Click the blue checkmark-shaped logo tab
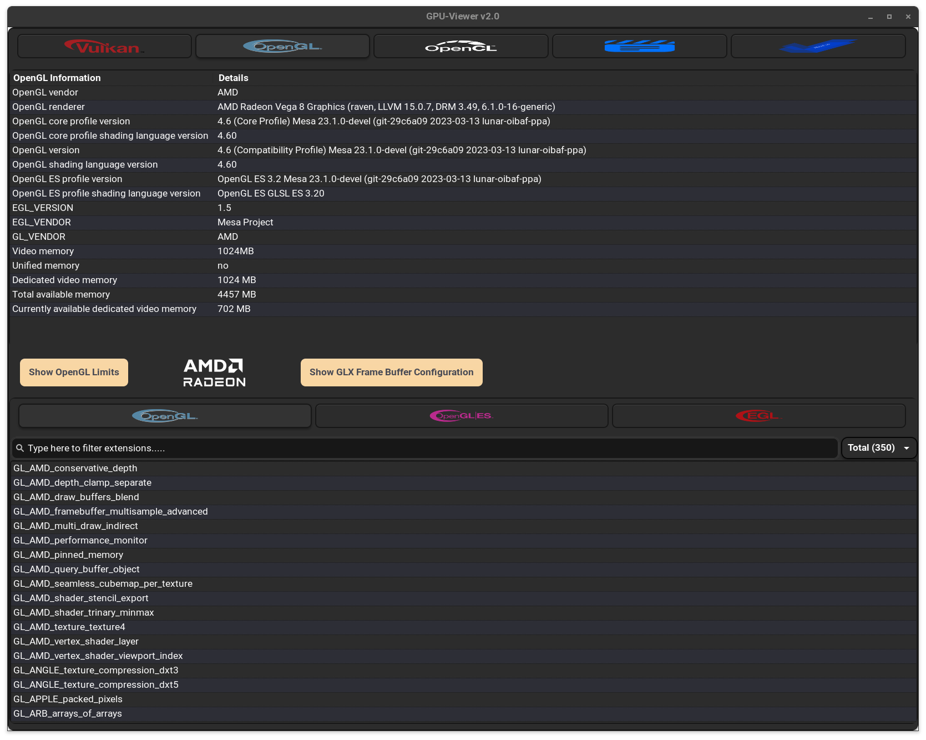The image size is (926, 740). 818,47
